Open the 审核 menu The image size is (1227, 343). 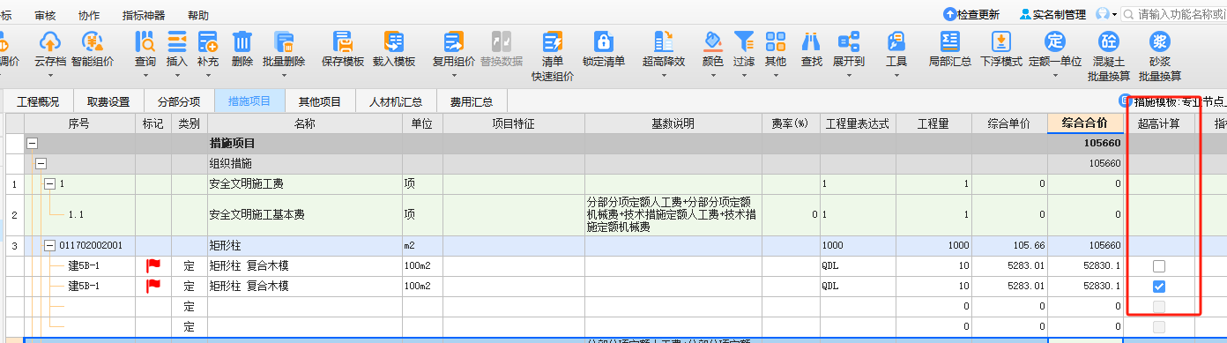[46, 15]
